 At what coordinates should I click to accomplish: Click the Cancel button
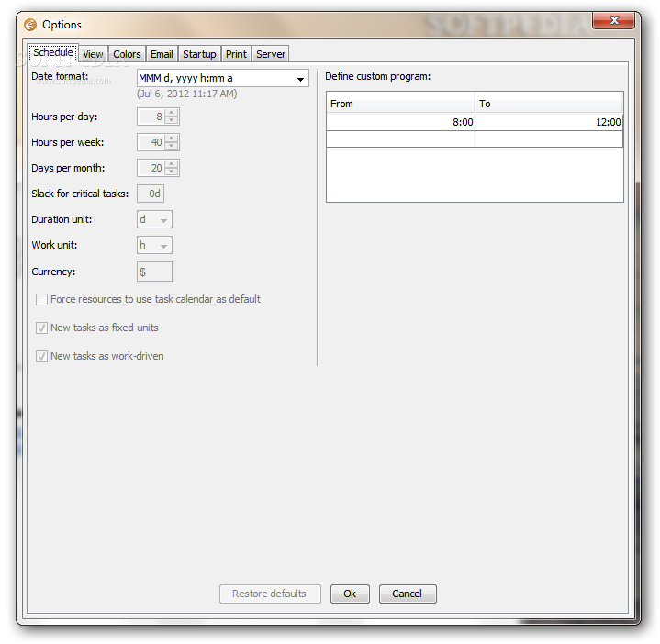tap(408, 594)
